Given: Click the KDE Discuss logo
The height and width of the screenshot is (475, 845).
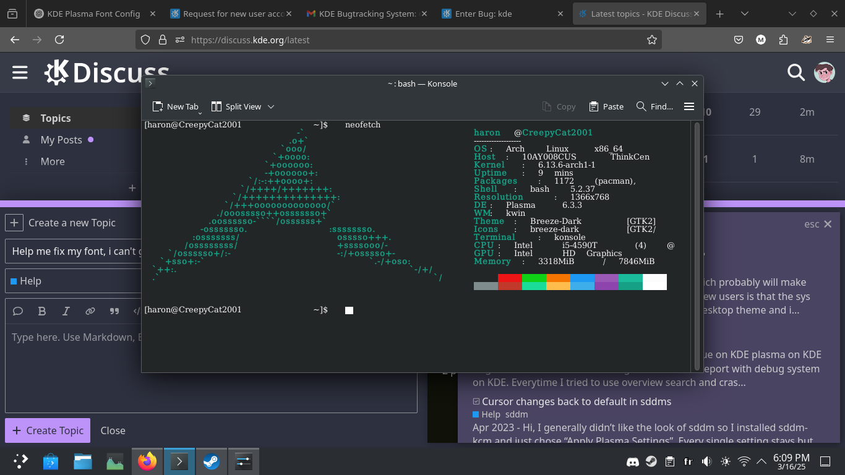Looking at the screenshot, I should pos(106,72).
